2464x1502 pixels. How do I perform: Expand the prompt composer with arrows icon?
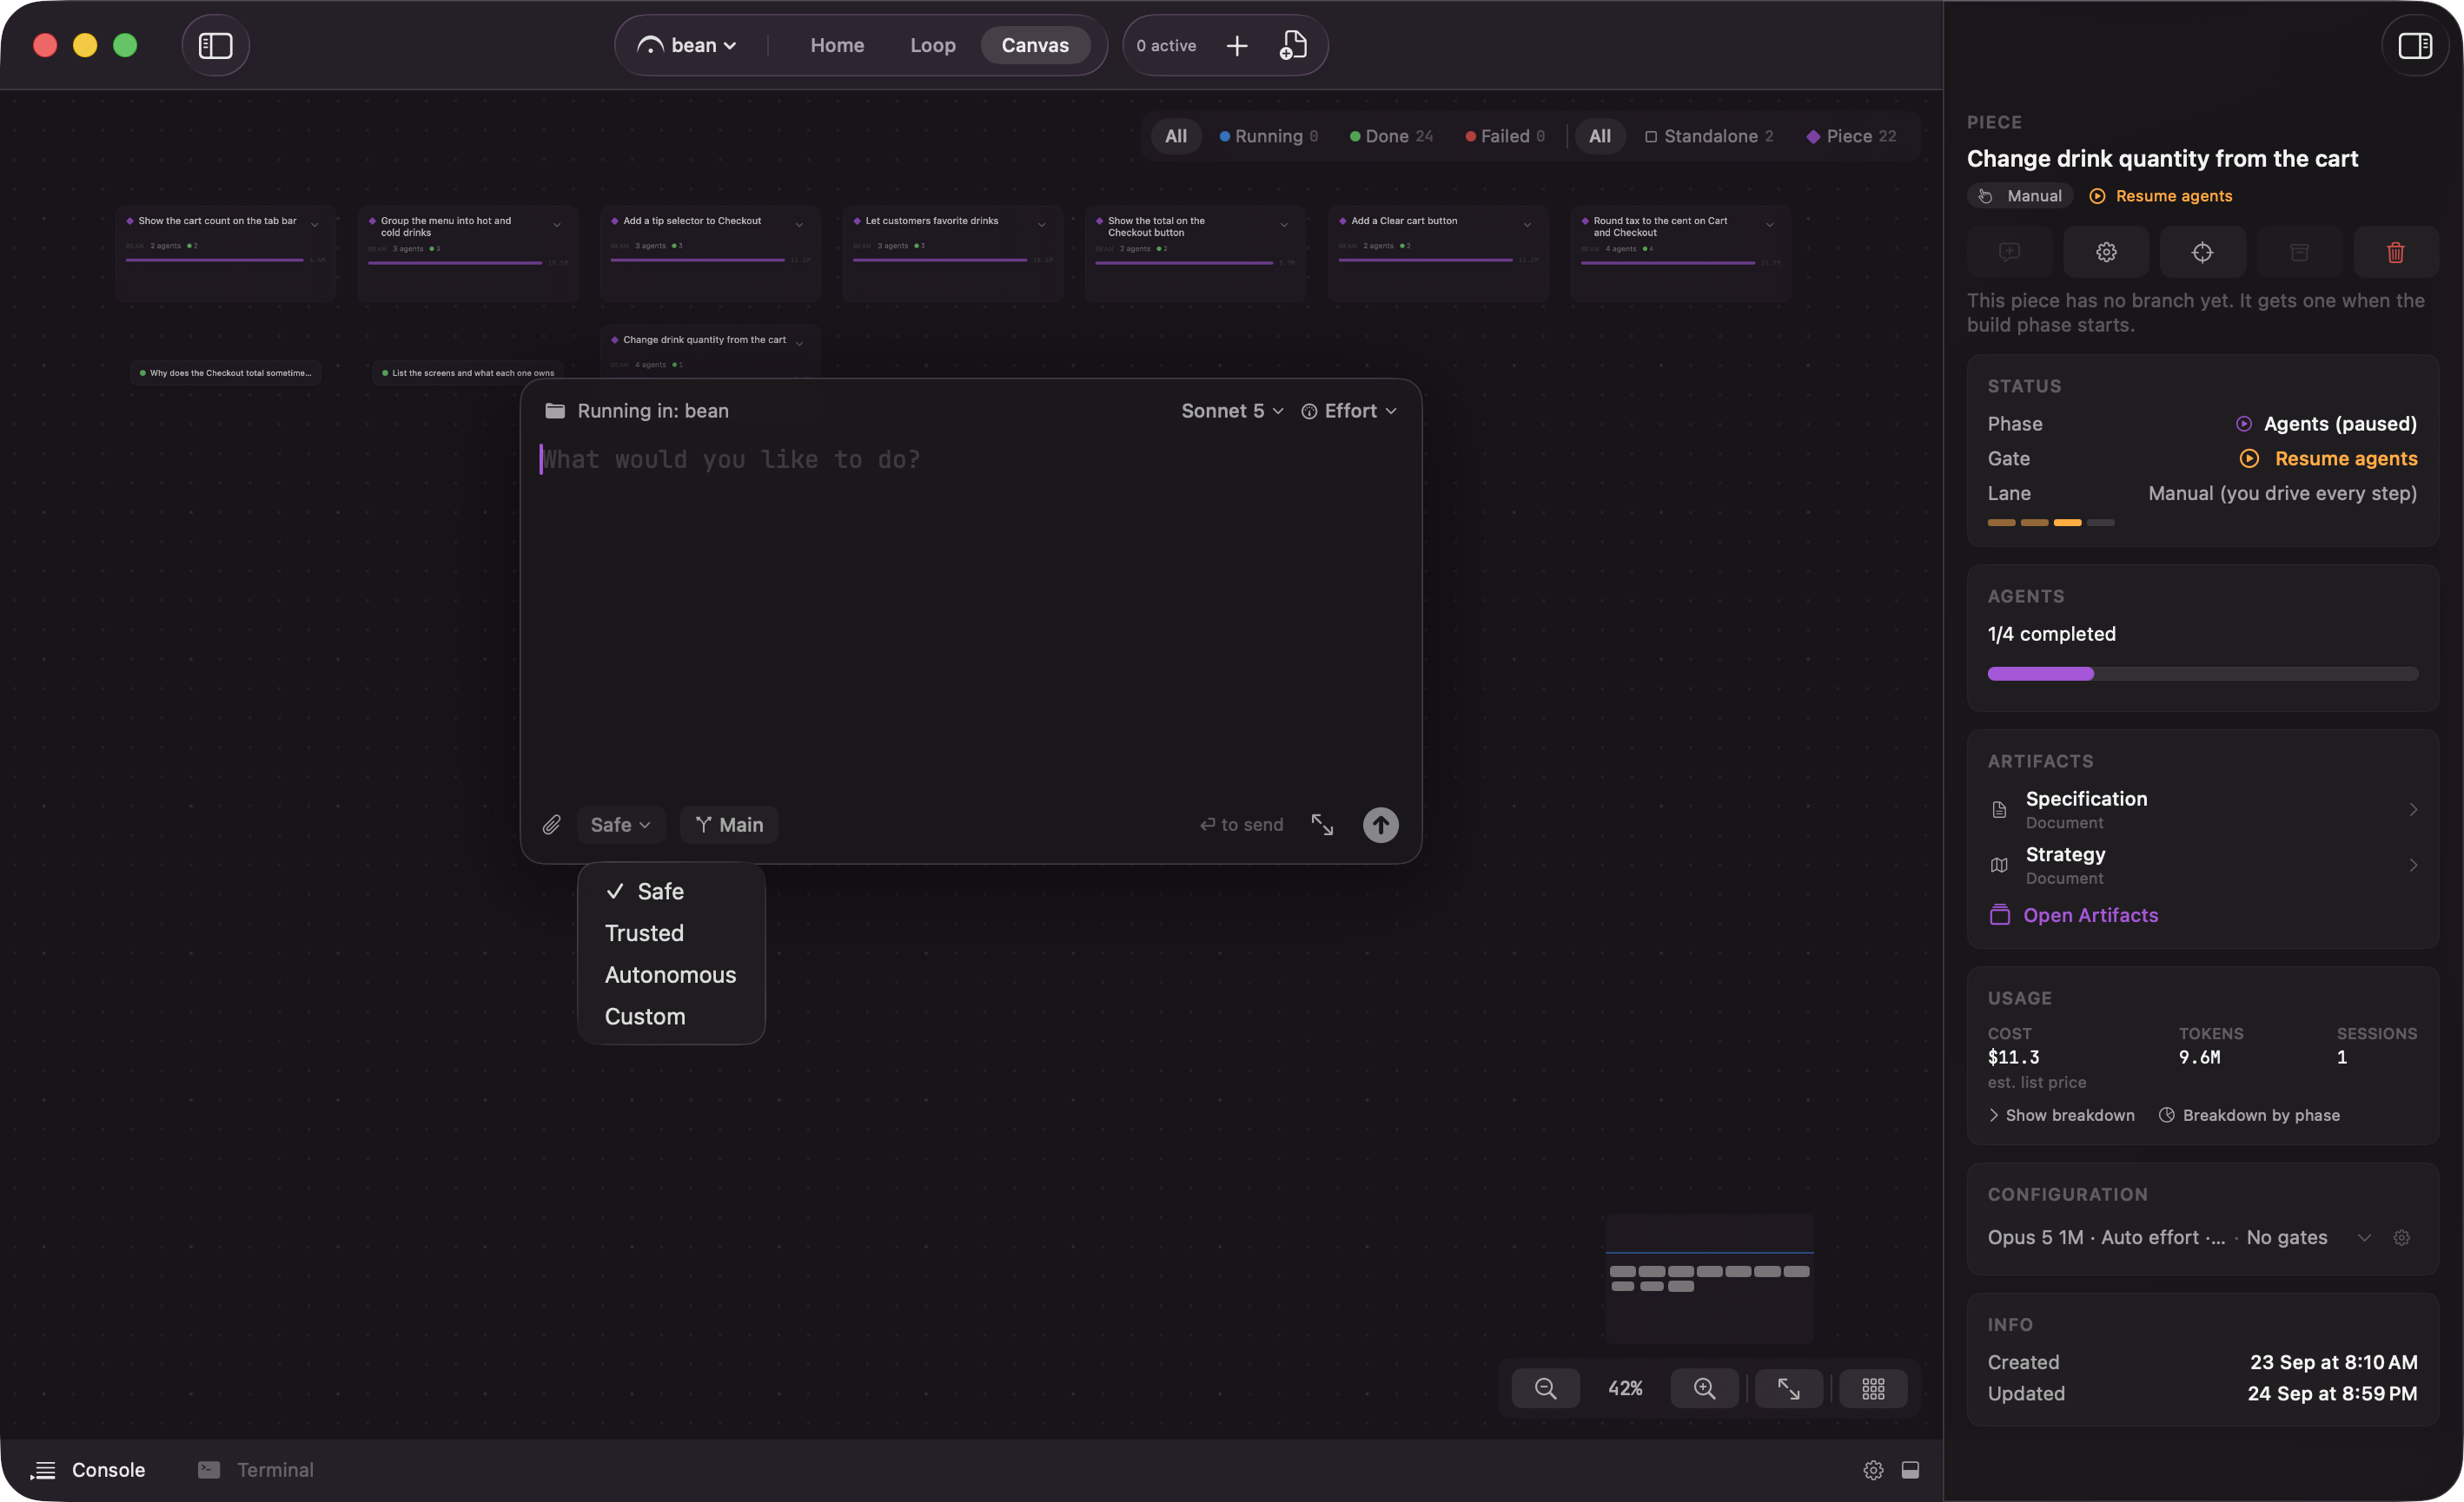(1322, 825)
